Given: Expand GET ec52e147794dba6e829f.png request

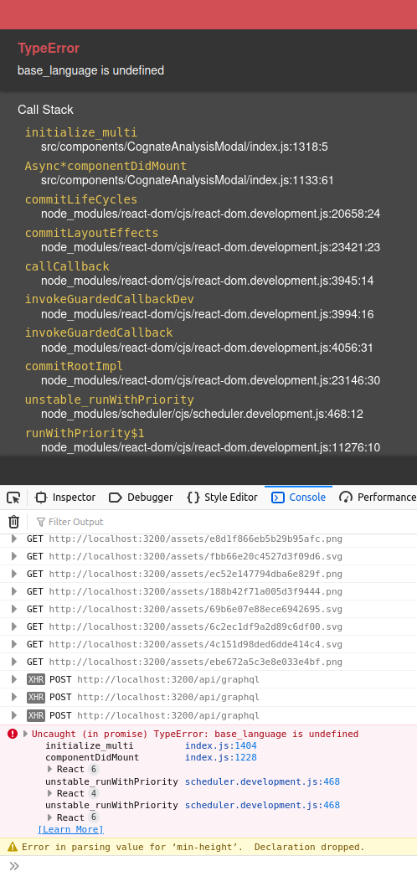Looking at the screenshot, I should pyautogui.click(x=15, y=574).
